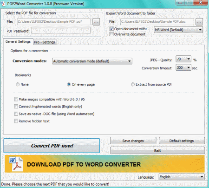Viewport: 209px width, 188px height.
Task: Click the PDF Password input field
Action: click(61, 30)
